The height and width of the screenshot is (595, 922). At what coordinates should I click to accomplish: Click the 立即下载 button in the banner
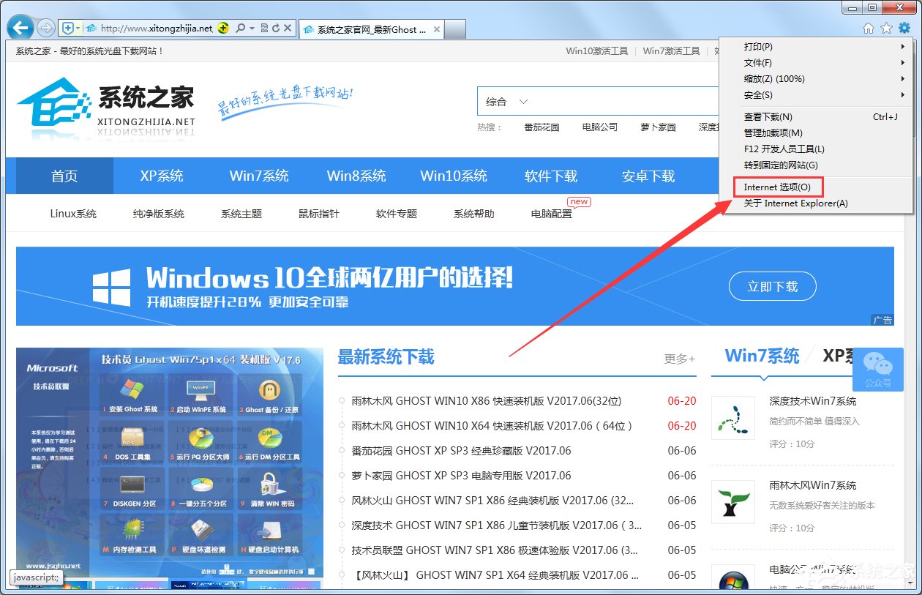772,286
